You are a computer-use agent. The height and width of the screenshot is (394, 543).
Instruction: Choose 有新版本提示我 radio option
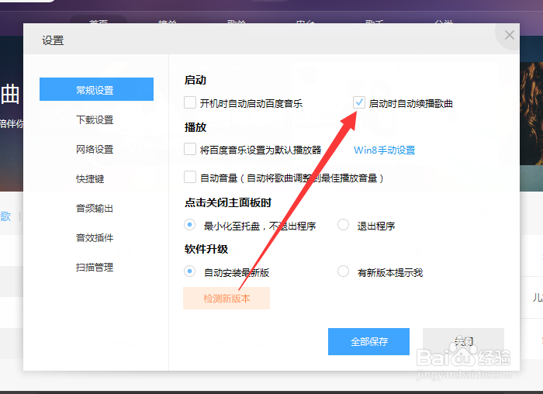(343, 271)
